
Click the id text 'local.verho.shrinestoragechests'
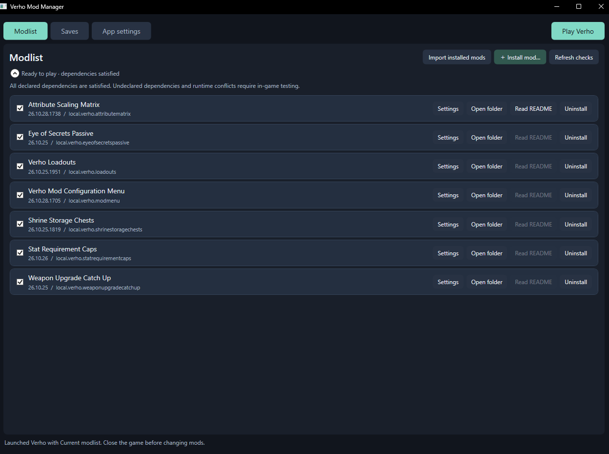105,229
